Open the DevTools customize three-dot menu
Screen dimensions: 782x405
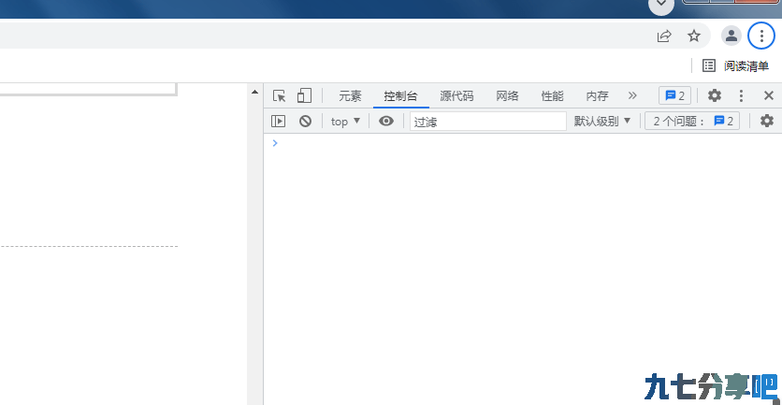pyautogui.click(x=742, y=95)
